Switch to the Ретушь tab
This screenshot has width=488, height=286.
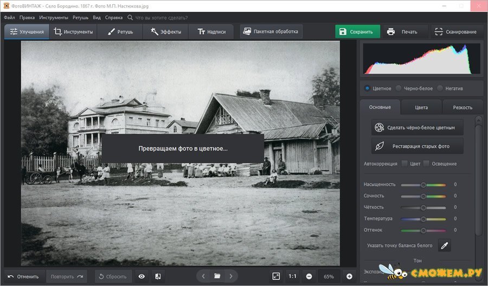pyautogui.click(x=120, y=32)
